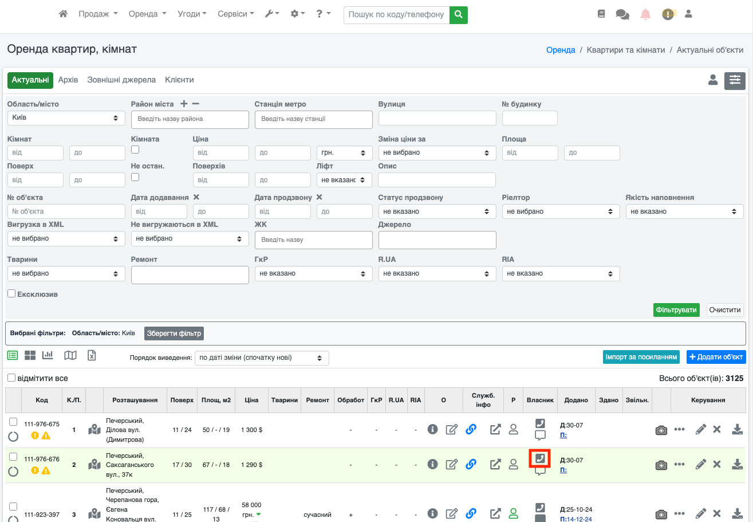Click the Вулиця input field
753x522 pixels.
point(437,118)
